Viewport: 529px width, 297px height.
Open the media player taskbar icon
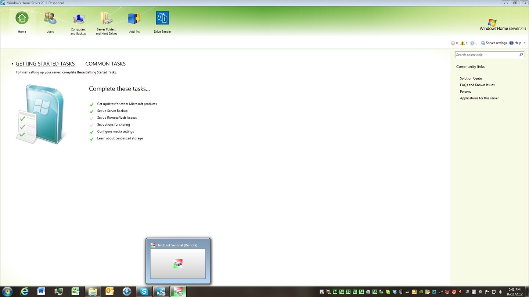tap(127, 291)
